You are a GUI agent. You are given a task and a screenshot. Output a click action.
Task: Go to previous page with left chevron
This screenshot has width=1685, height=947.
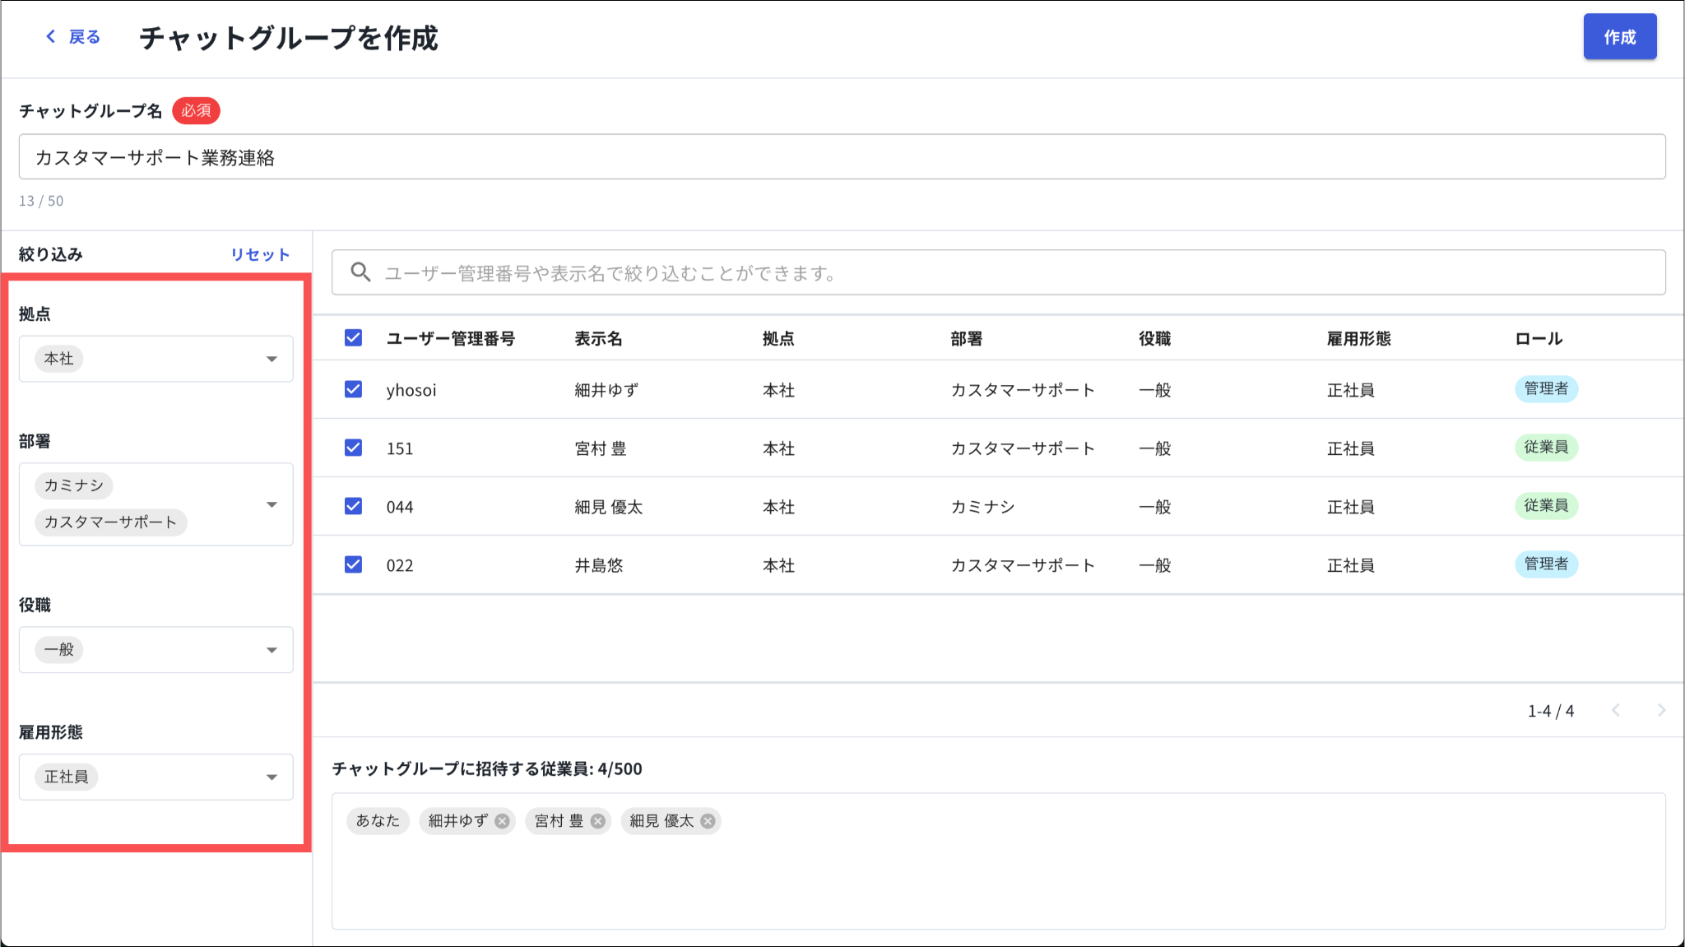tap(1616, 710)
